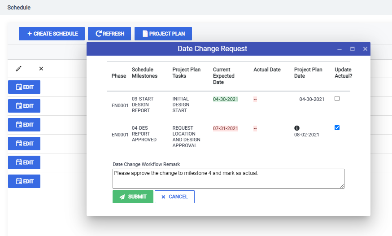This screenshot has width=392, height=236.
Task: Refresh the schedule list
Action: 109,34
